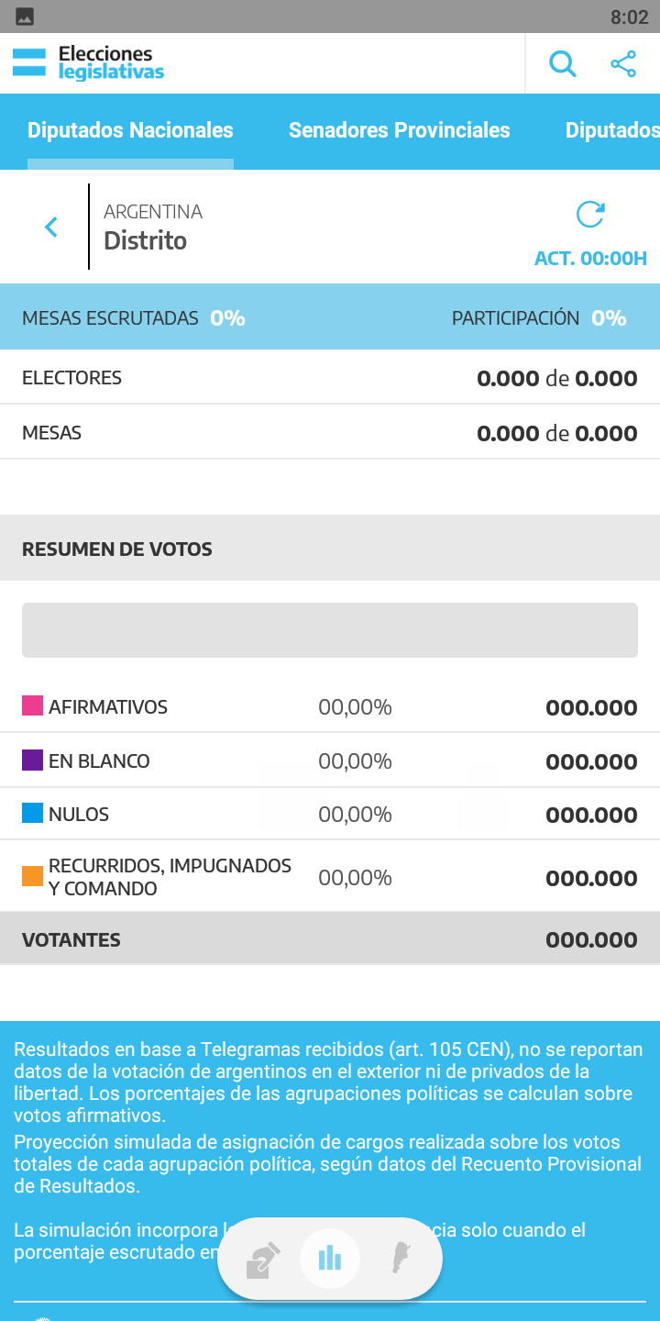Image resolution: width=660 pixels, height=1321 pixels.
Task: Select the bar chart results icon
Action: click(330, 1260)
